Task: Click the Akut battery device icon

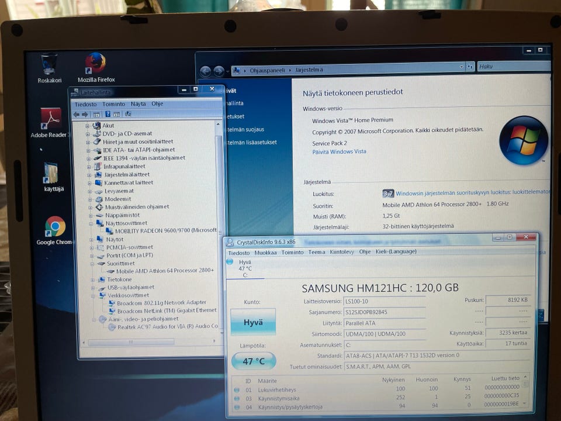Action: tap(96, 125)
